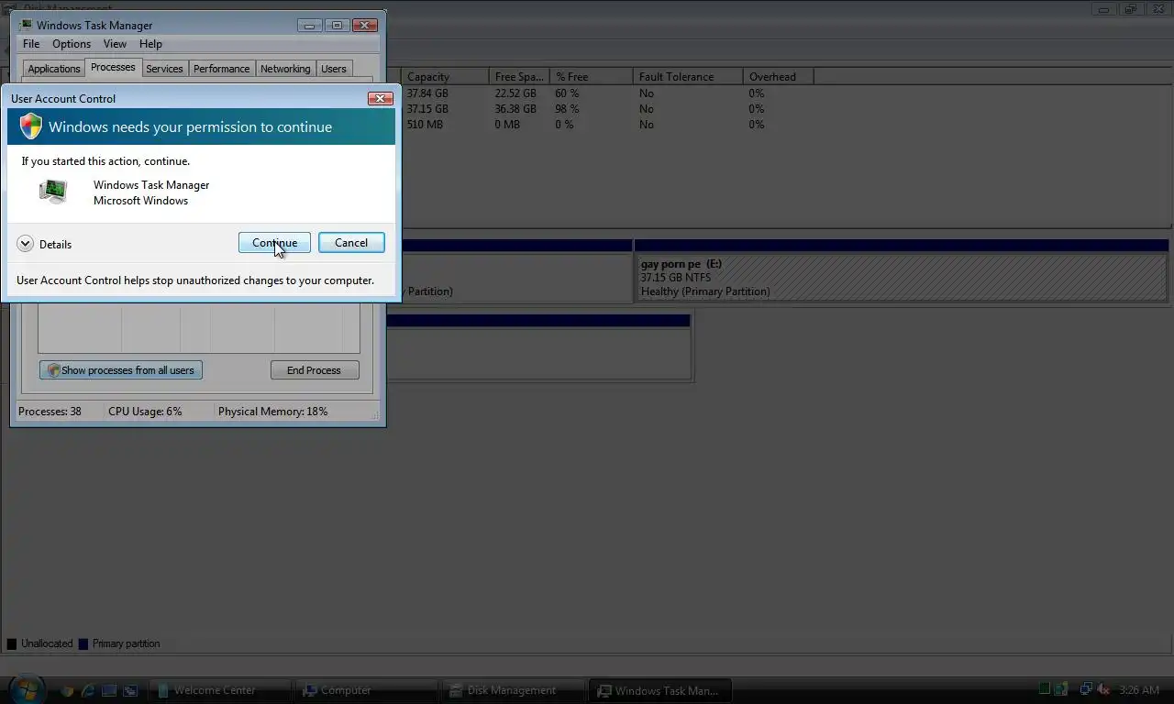
Task: Click the Physical Memory: 18% status entry
Action: tap(272, 412)
